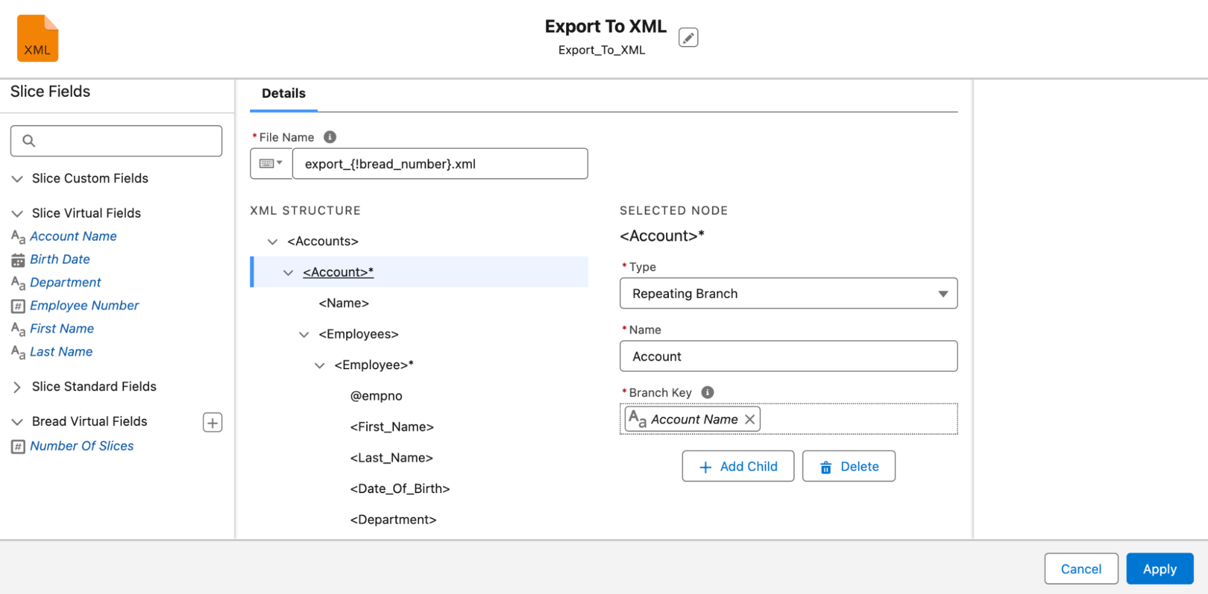This screenshot has height=594, width=1208.
Task: Click the Add Child button
Action: (737, 466)
